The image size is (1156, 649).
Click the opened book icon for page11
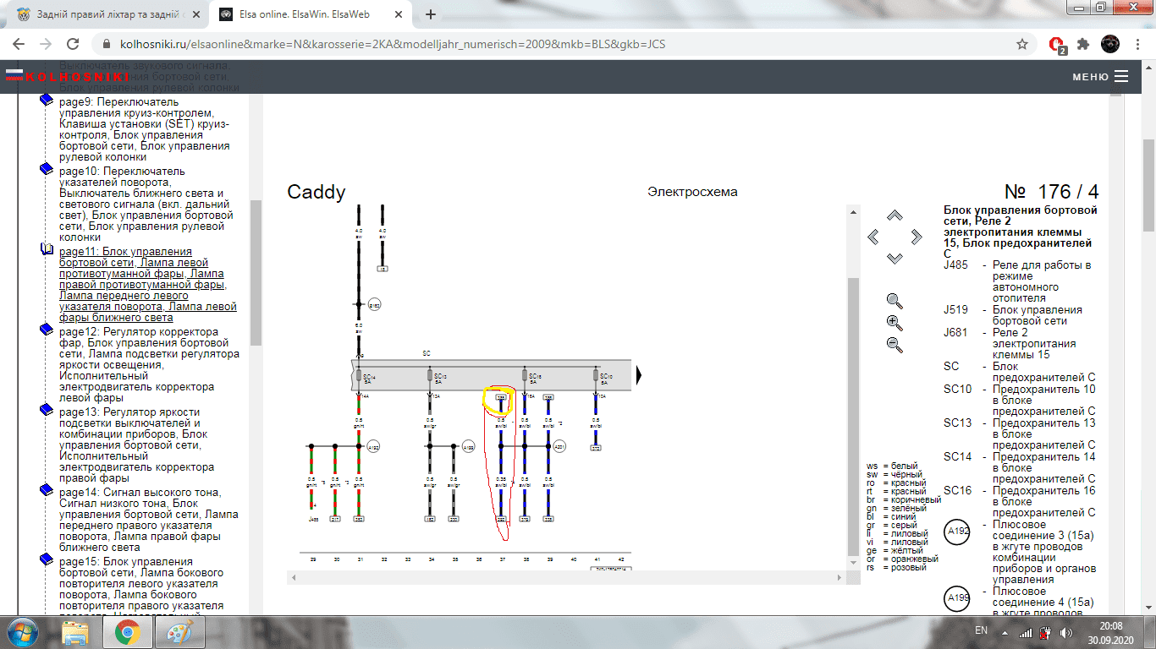click(x=47, y=250)
